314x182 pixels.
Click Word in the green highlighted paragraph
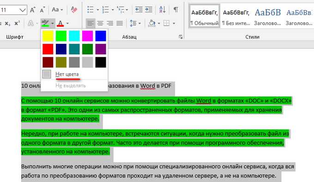tap(204, 101)
